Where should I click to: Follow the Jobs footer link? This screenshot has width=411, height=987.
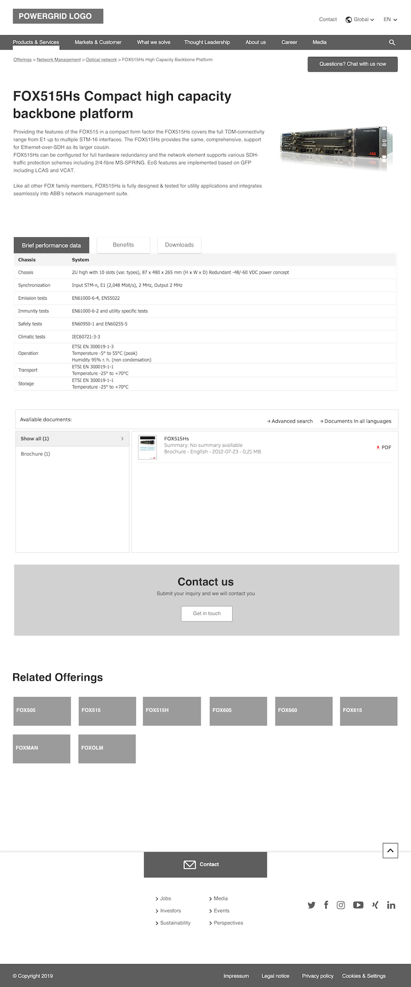[164, 899]
